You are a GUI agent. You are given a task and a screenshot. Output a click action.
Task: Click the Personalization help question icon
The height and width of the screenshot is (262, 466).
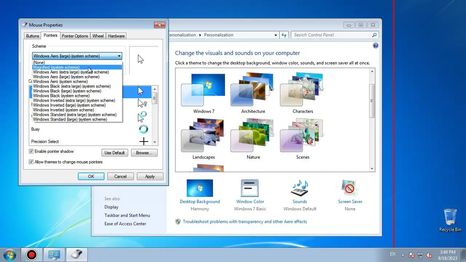(x=375, y=45)
